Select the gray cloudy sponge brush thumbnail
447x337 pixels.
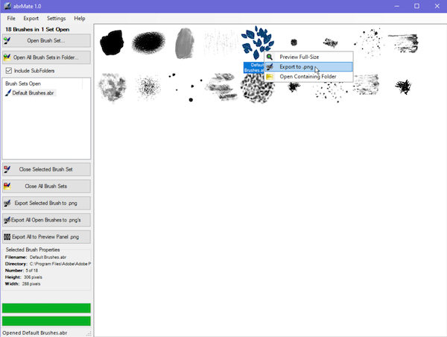pyautogui.click(x=112, y=87)
